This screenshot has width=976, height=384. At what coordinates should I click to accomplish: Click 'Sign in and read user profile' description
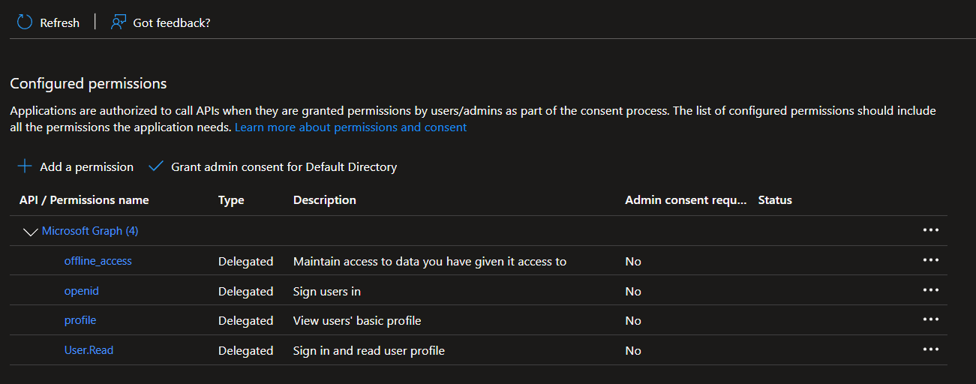pos(369,351)
